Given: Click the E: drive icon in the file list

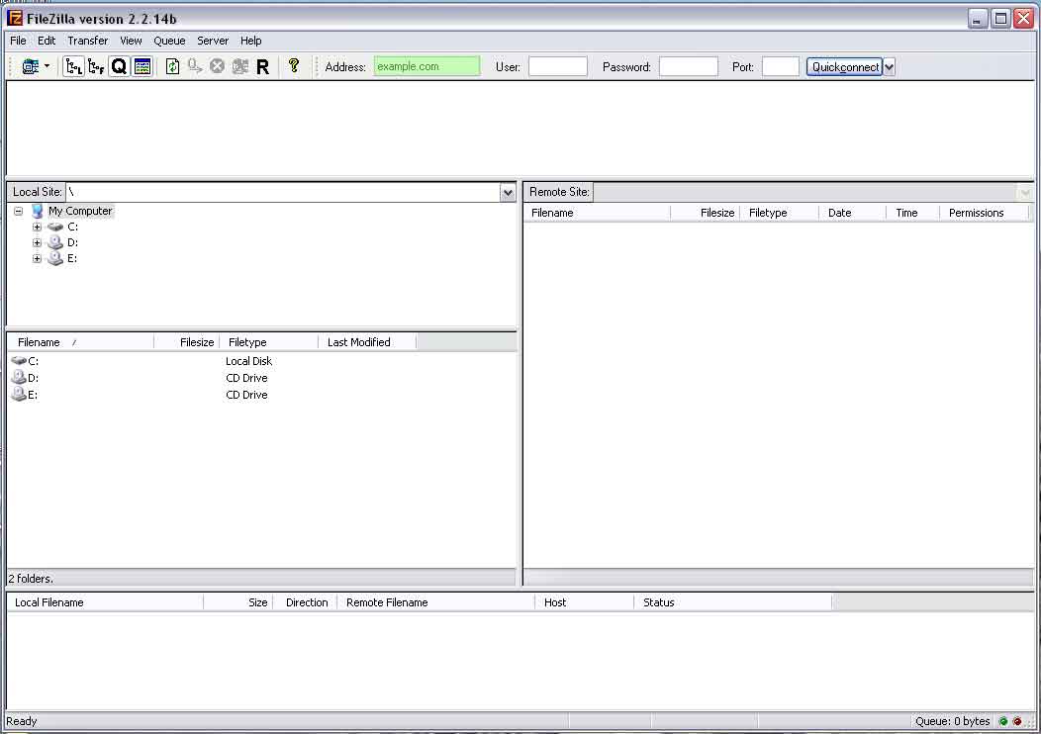Looking at the screenshot, I should 19,395.
